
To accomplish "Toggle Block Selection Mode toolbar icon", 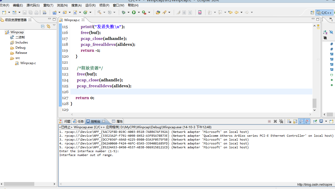I will click(x=184, y=12).
